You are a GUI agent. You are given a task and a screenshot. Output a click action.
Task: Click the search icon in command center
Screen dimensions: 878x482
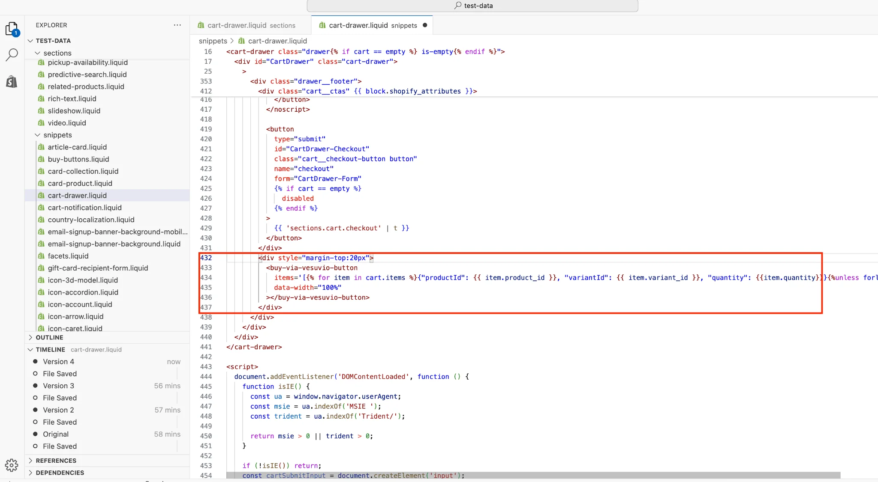tap(458, 6)
